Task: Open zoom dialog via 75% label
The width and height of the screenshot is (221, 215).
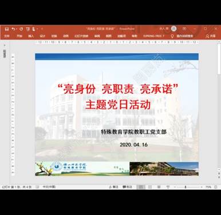Action: (x=208, y=187)
